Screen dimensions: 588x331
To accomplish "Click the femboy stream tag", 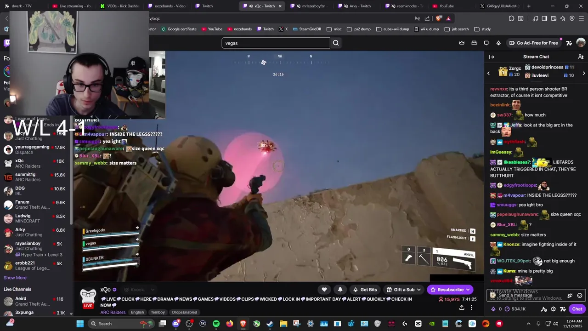I will click(158, 312).
